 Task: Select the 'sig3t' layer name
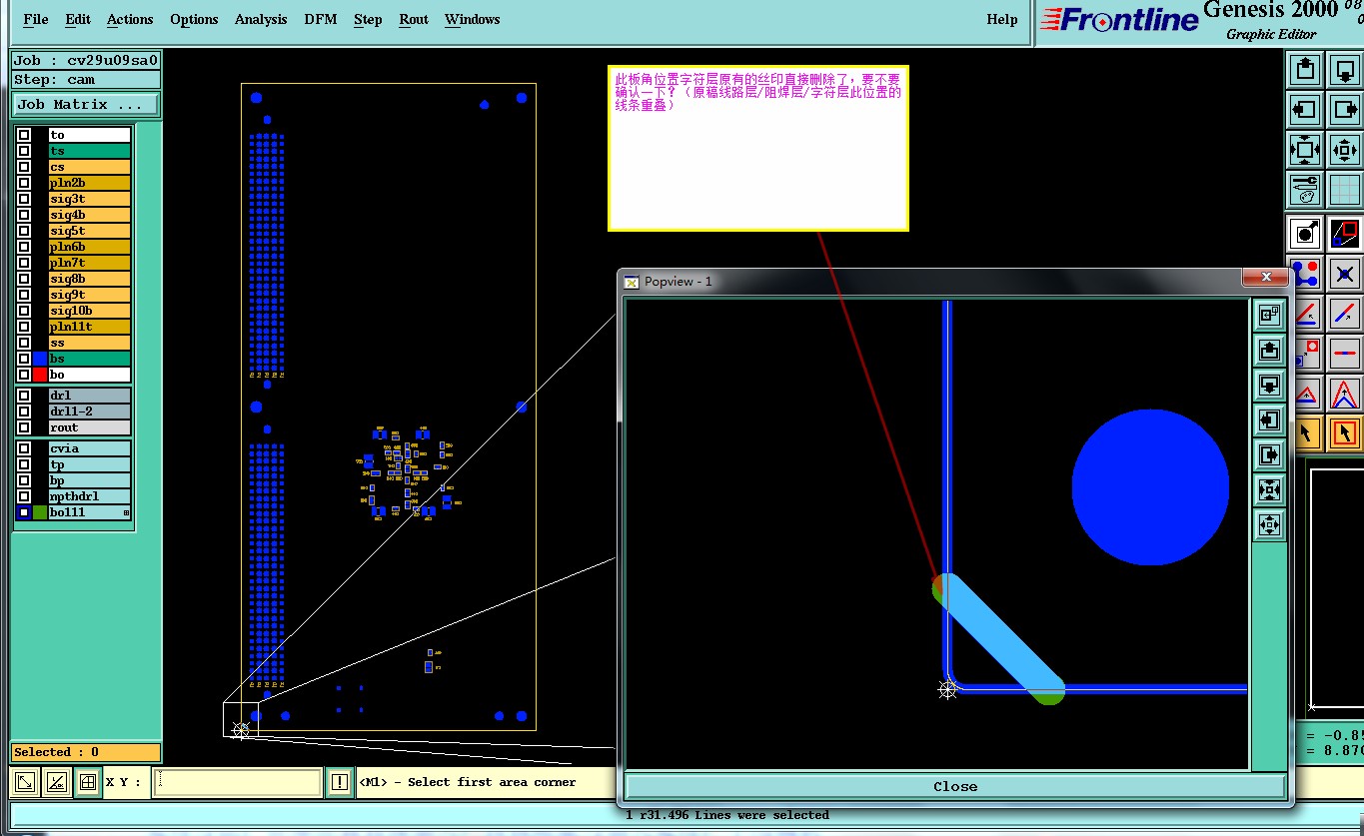point(90,199)
